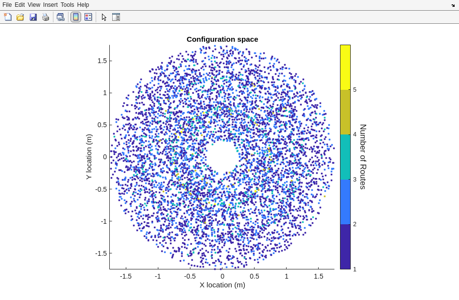
Task: Open the Edit menu
Action: pos(19,5)
